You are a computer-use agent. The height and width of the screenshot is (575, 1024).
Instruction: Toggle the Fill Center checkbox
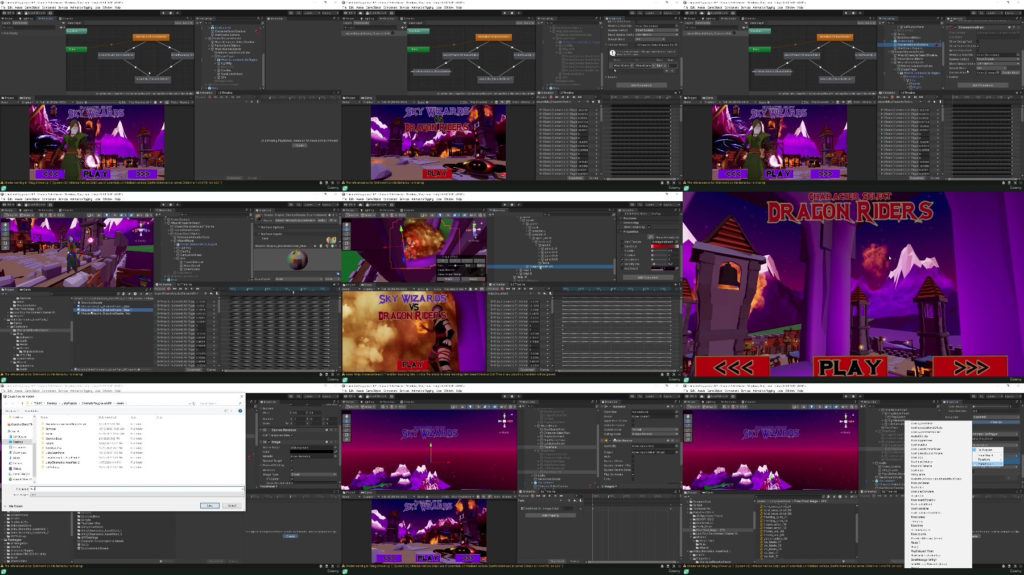pos(292,479)
